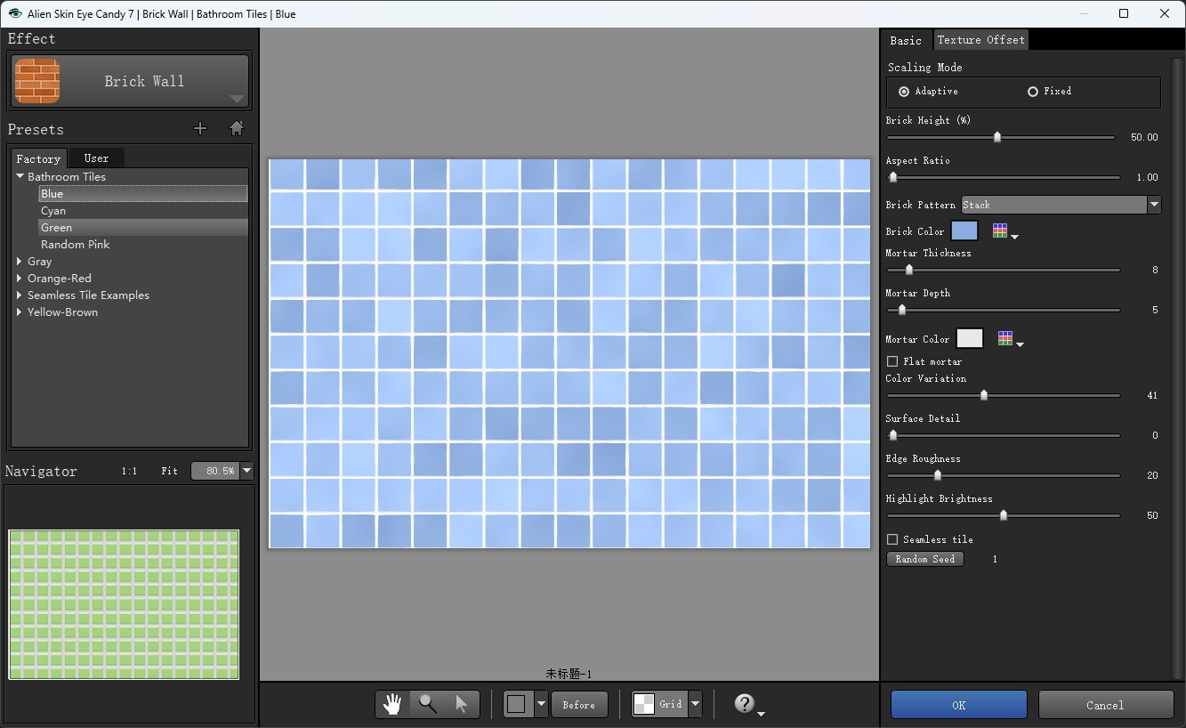Select the Fixed scaling mode
Screen dimensions: 1186x728
(x=1033, y=92)
